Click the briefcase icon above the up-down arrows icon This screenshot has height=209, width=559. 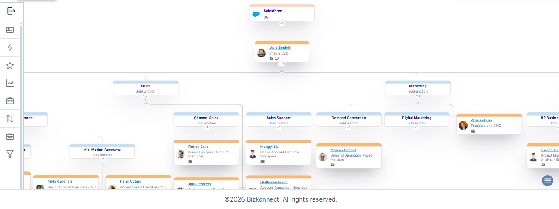point(10,101)
